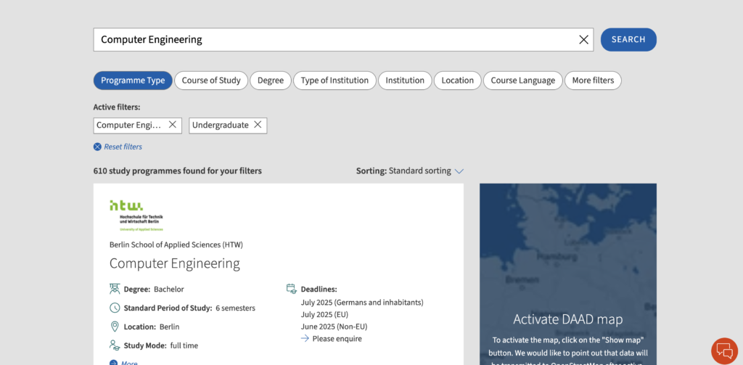743x365 pixels.
Task: Click the Study Mode icon
Action: point(115,345)
